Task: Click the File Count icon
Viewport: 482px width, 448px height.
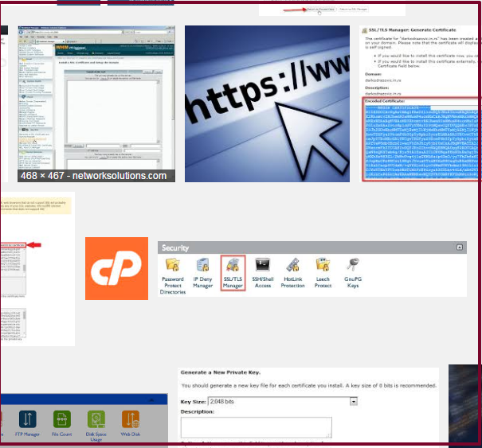Action: [x=61, y=419]
